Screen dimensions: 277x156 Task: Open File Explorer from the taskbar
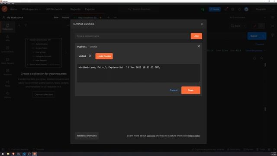tap(8, 154)
